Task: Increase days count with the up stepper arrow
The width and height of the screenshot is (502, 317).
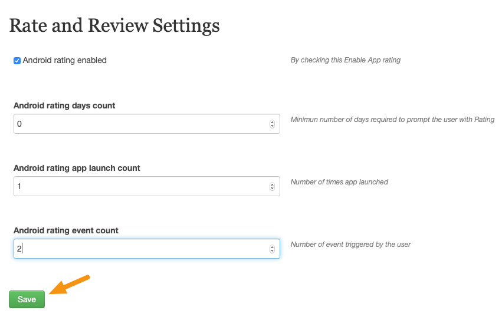Action: 272,122
